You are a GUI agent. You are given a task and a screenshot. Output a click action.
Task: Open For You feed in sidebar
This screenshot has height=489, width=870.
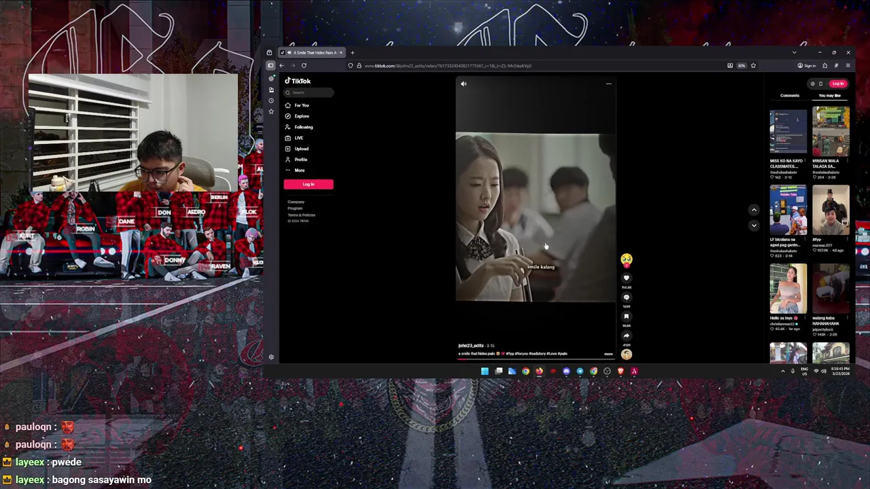(297, 105)
